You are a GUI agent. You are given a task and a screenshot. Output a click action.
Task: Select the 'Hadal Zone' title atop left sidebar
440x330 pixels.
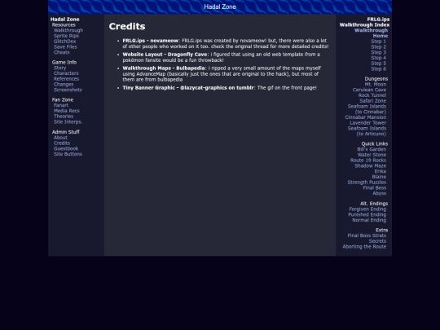[x=65, y=20]
